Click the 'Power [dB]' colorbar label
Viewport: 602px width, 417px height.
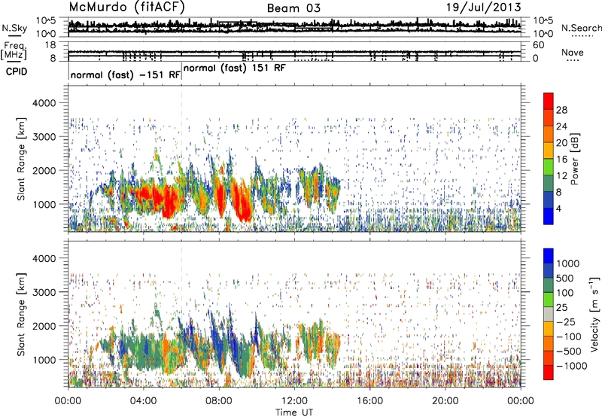574,159
